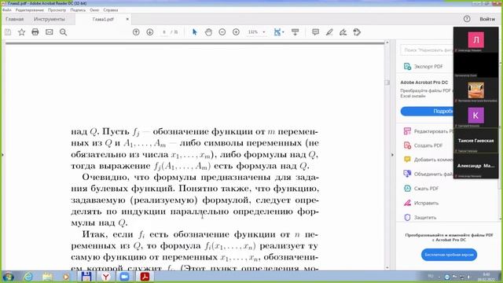Open the View menu
This screenshot has height=283, width=503.
57,10
